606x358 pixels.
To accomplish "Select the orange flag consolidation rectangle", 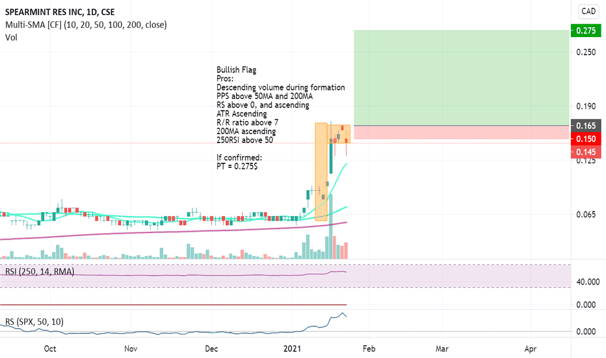I will click(x=339, y=134).
